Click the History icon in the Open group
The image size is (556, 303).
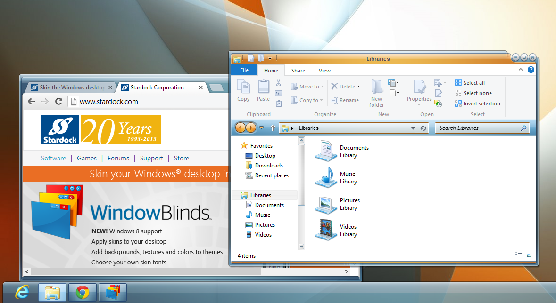(x=438, y=104)
